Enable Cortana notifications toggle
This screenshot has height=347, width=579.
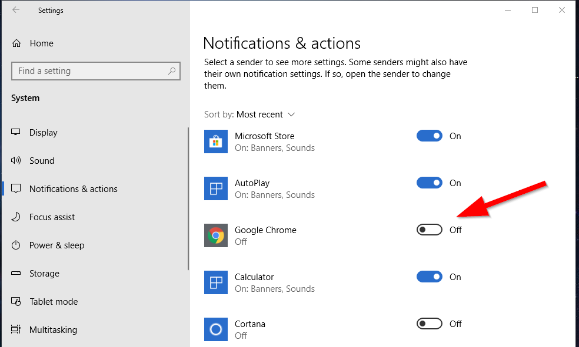click(x=429, y=324)
